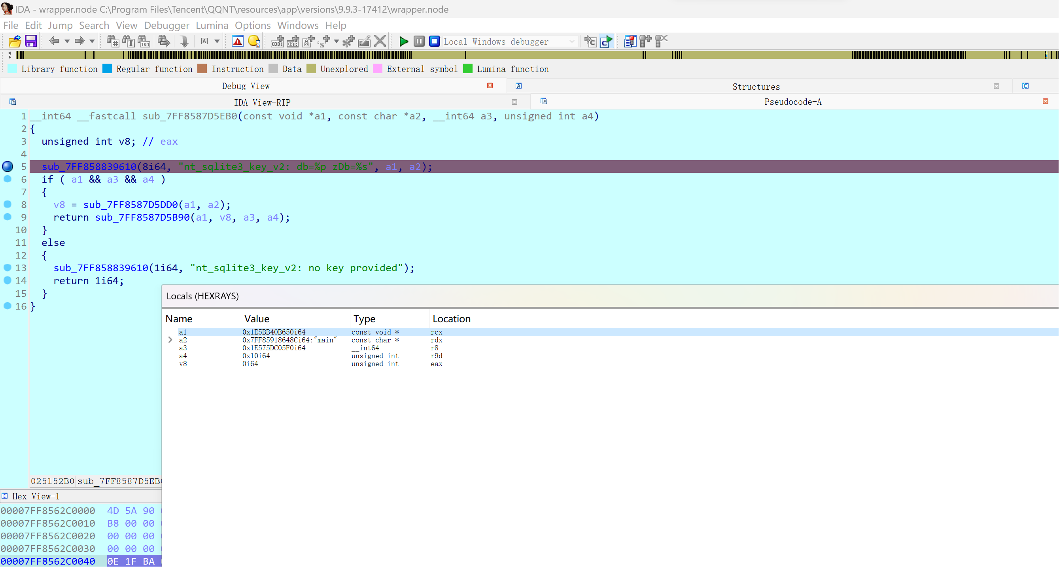Click the red warning triangle icon
Screen dimensions: 1059x567
[238, 41]
